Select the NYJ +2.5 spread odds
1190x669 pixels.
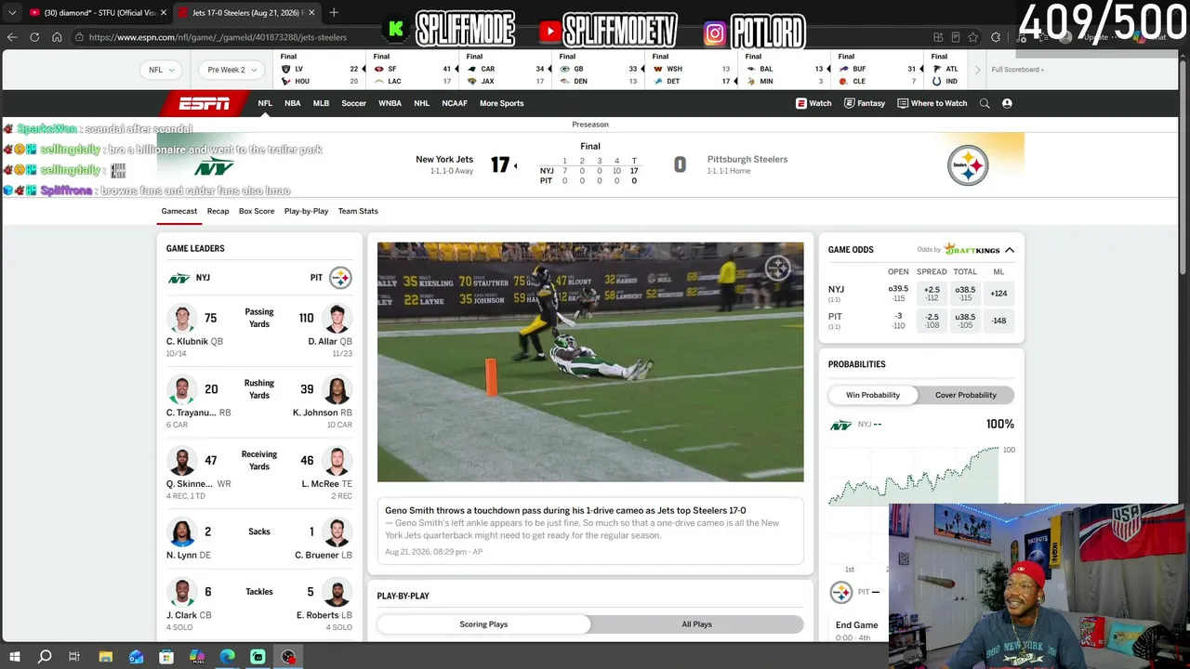pos(932,294)
